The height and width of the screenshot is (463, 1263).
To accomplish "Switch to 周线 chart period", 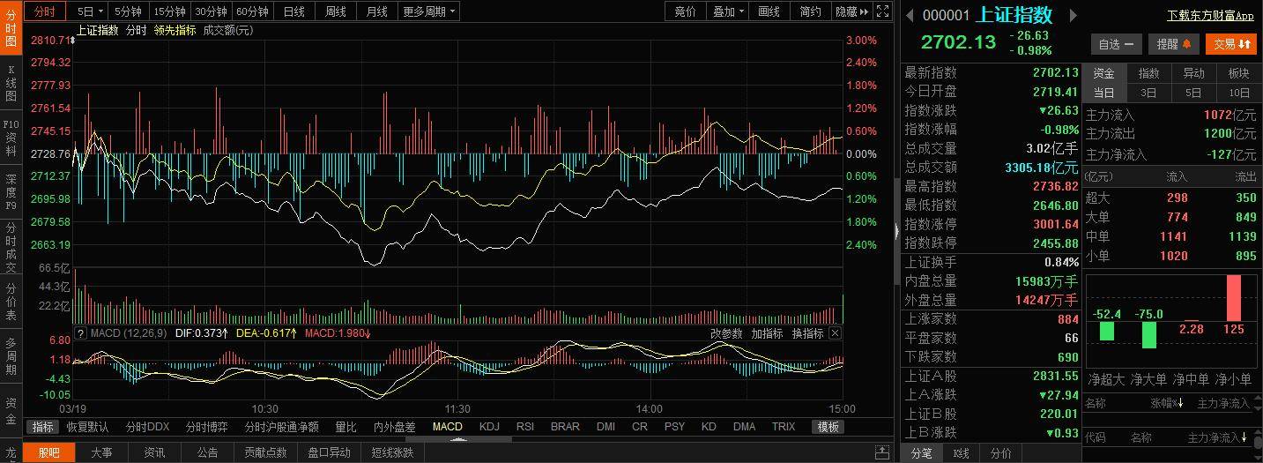I will 336,11.
